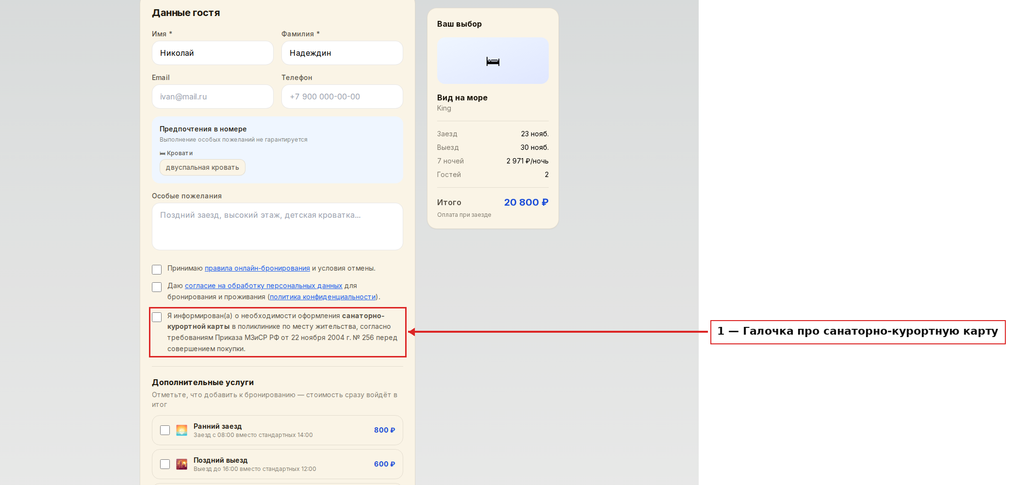Viewport: 1017px width, 485px height.
Task: Open согласие на обработку персональных данных link
Action: point(263,286)
